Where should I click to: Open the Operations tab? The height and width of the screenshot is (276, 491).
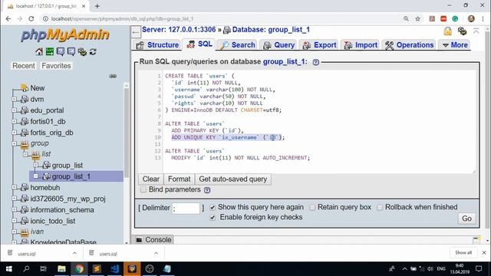click(x=409, y=45)
